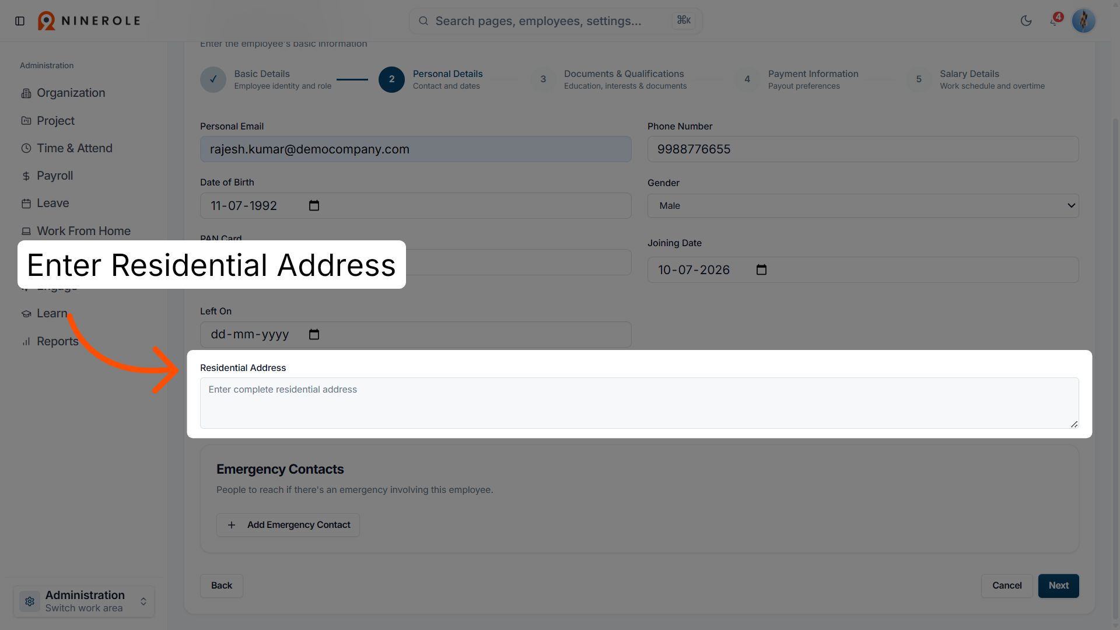Switch to dark mode moon icon
The image size is (1120, 630).
1026,21
